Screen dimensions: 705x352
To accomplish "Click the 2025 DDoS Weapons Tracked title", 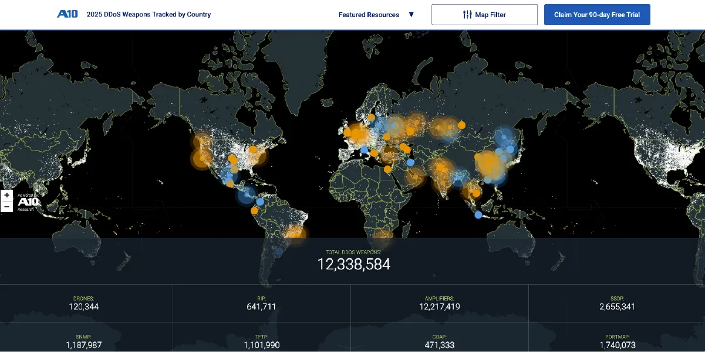I will [x=149, y=14].
